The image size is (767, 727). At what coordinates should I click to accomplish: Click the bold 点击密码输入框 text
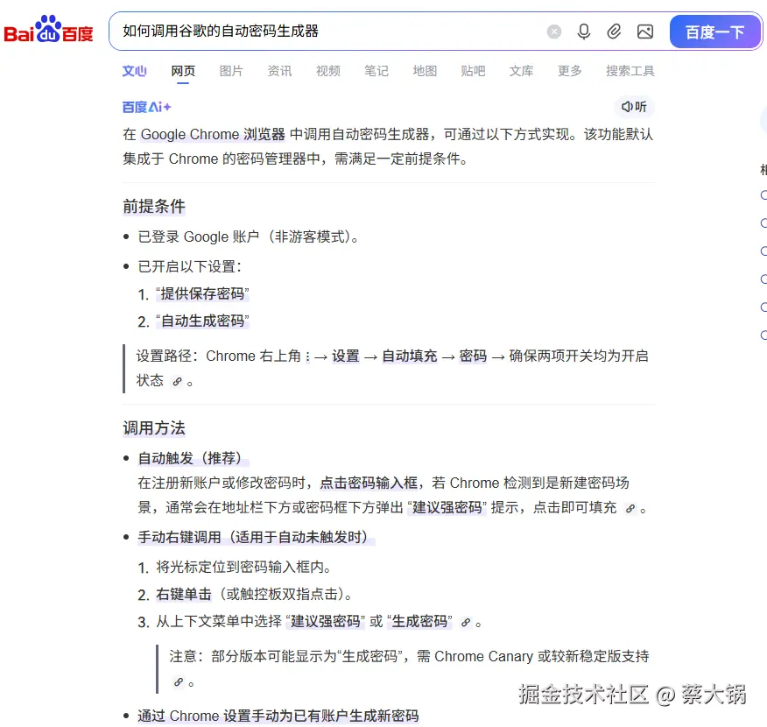pyautogui.click(x=369, y=483)
